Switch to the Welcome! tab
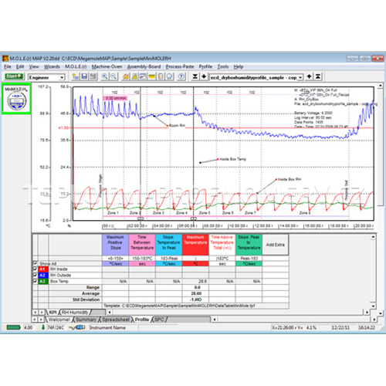Screen dimensions: 386x386 click(59, 320)
